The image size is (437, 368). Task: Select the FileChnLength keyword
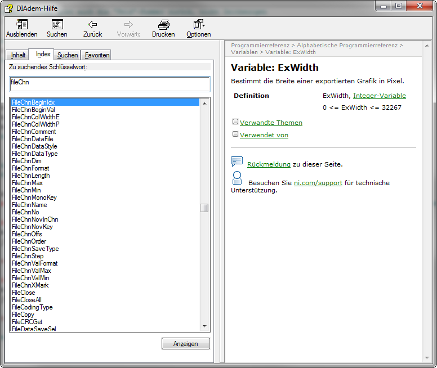click(x=30, y=176)
